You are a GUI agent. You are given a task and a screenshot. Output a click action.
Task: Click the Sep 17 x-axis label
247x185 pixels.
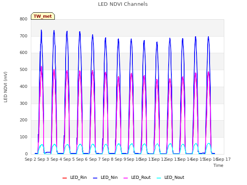click(x=223, y=159)
